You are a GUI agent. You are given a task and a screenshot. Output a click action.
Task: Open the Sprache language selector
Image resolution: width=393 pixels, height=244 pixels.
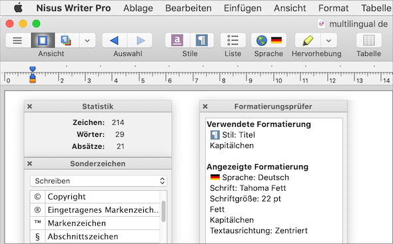coord(268,41)
